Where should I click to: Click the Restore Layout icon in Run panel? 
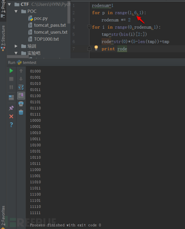tap(11, 98)
